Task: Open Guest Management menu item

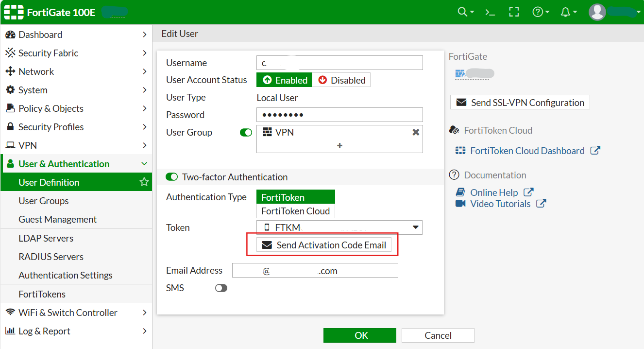Action: click(76, 219)
